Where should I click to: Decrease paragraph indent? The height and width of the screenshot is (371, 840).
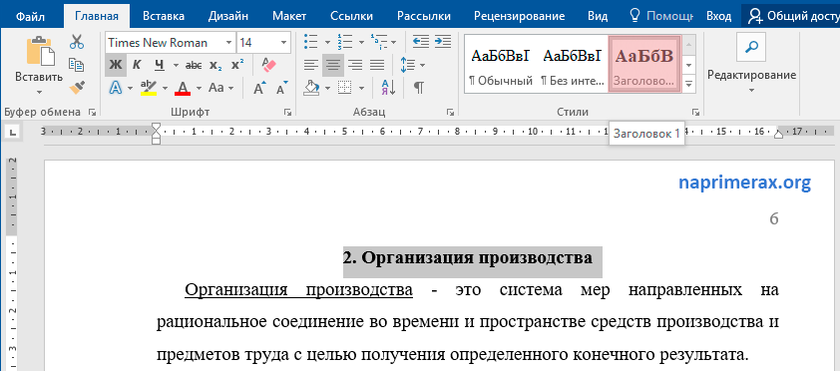coord(421,41)
